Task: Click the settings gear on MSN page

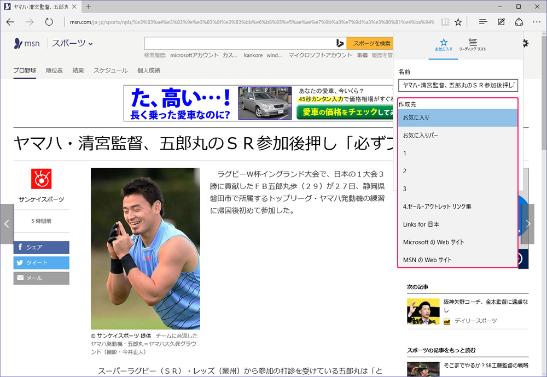Action: 525,43
